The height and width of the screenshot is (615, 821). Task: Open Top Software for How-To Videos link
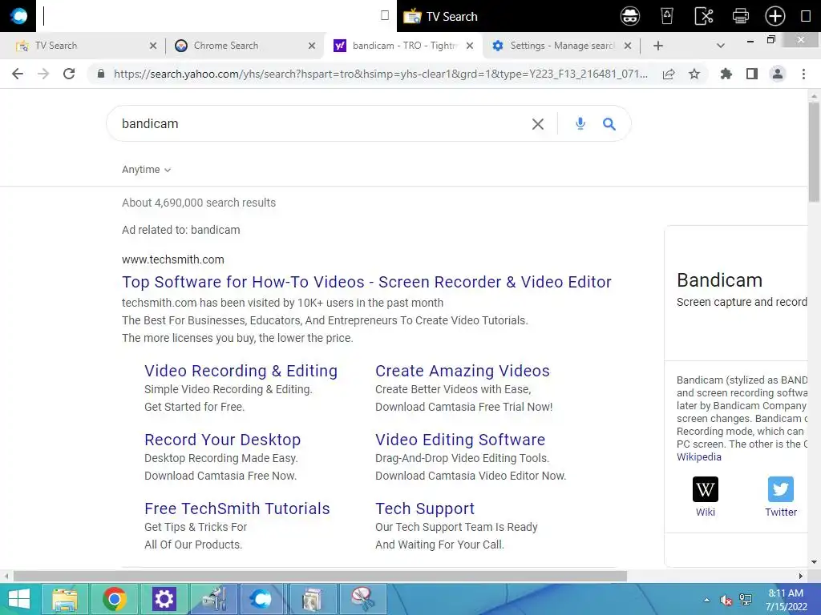366,282
